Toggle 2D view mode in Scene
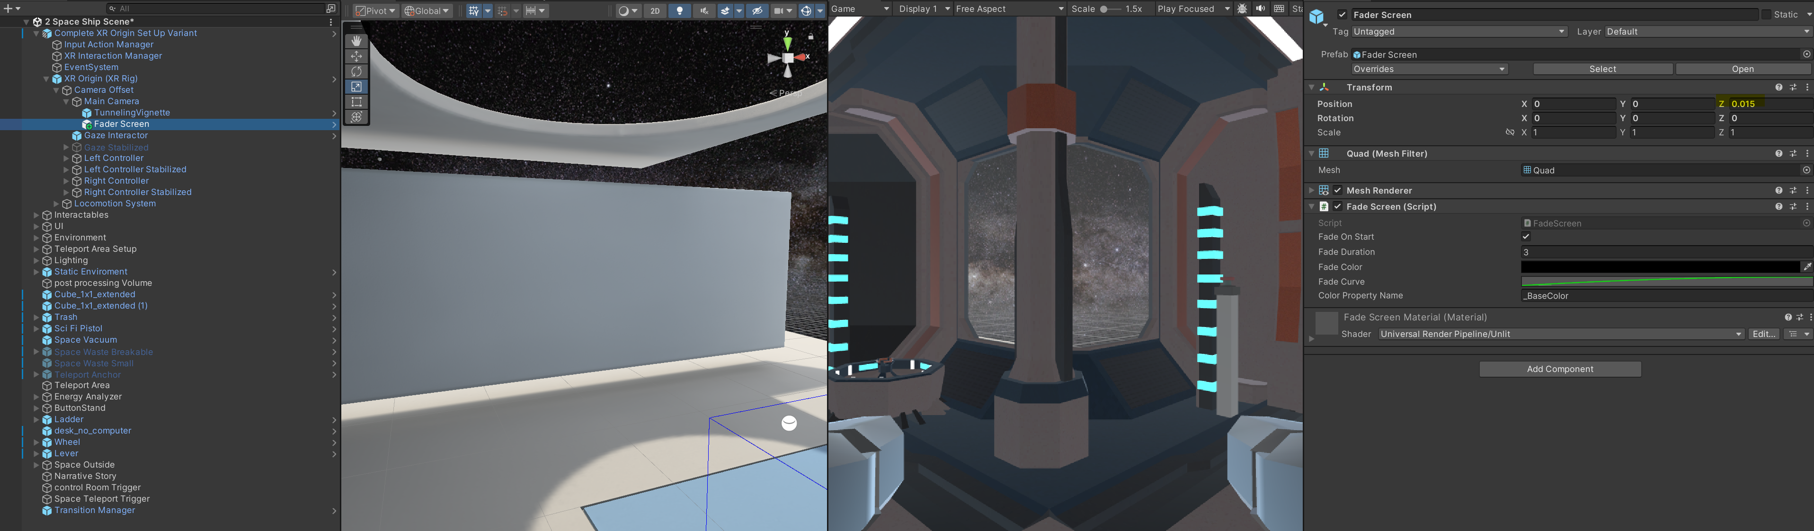The width and height of the screenshot is (1814, 531). point(655,10)
